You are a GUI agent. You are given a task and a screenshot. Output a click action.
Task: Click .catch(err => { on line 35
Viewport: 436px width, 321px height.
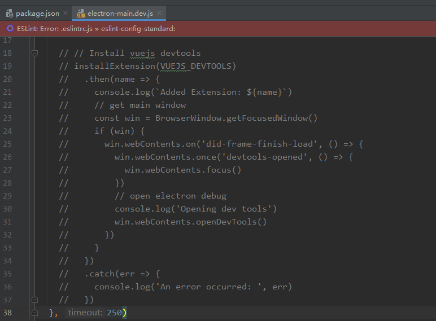point(123,274)
